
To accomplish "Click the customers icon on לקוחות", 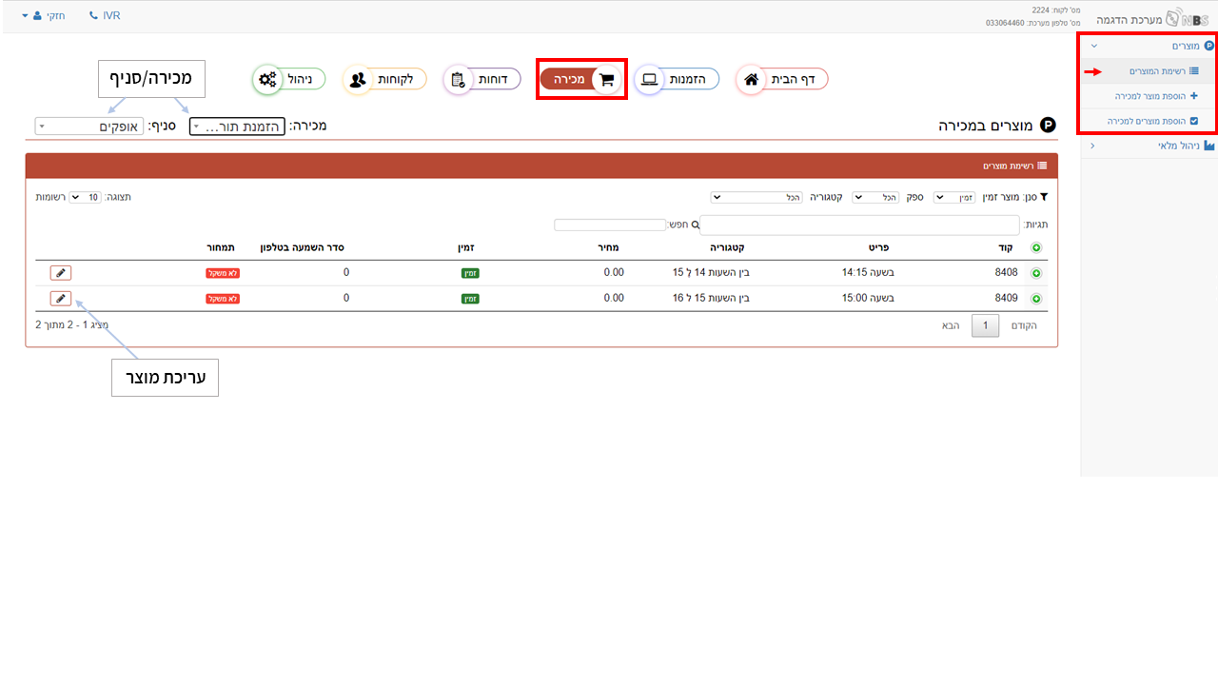I will pos(358,80).
